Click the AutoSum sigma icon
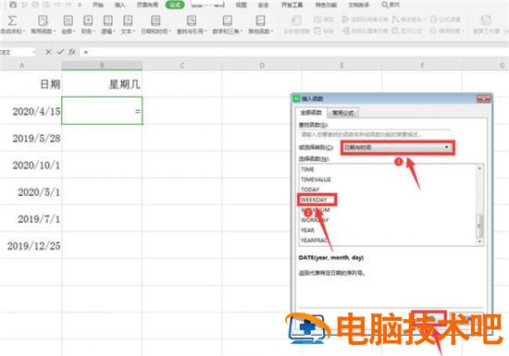This screenshot has width=509, height=356. click(12, 20)
